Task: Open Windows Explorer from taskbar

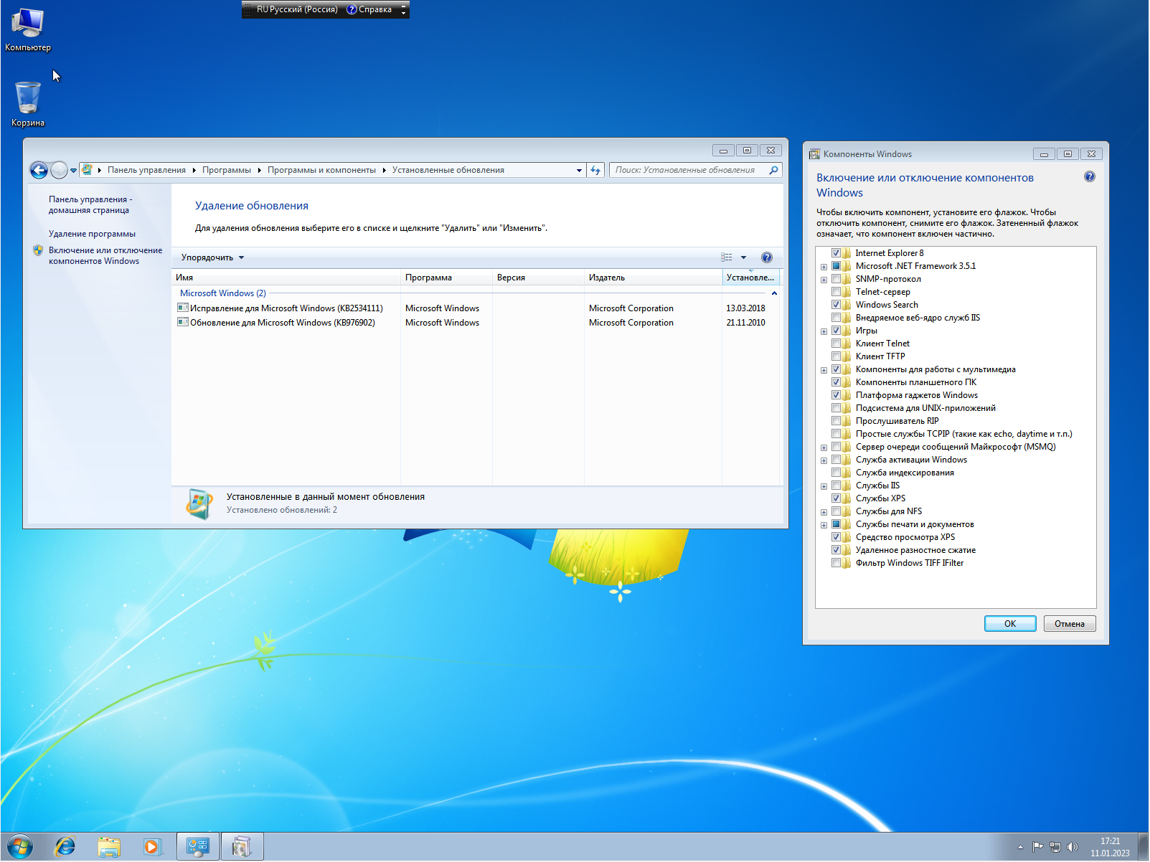Action: (x=109, y=847)
